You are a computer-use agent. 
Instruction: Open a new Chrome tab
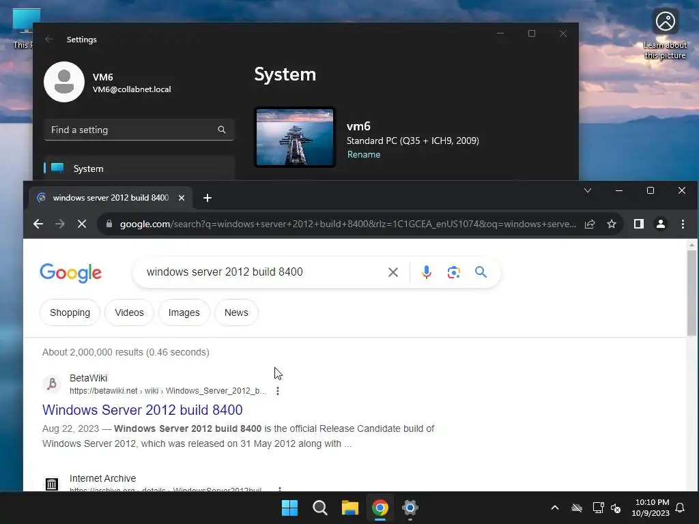pos(208,198)
